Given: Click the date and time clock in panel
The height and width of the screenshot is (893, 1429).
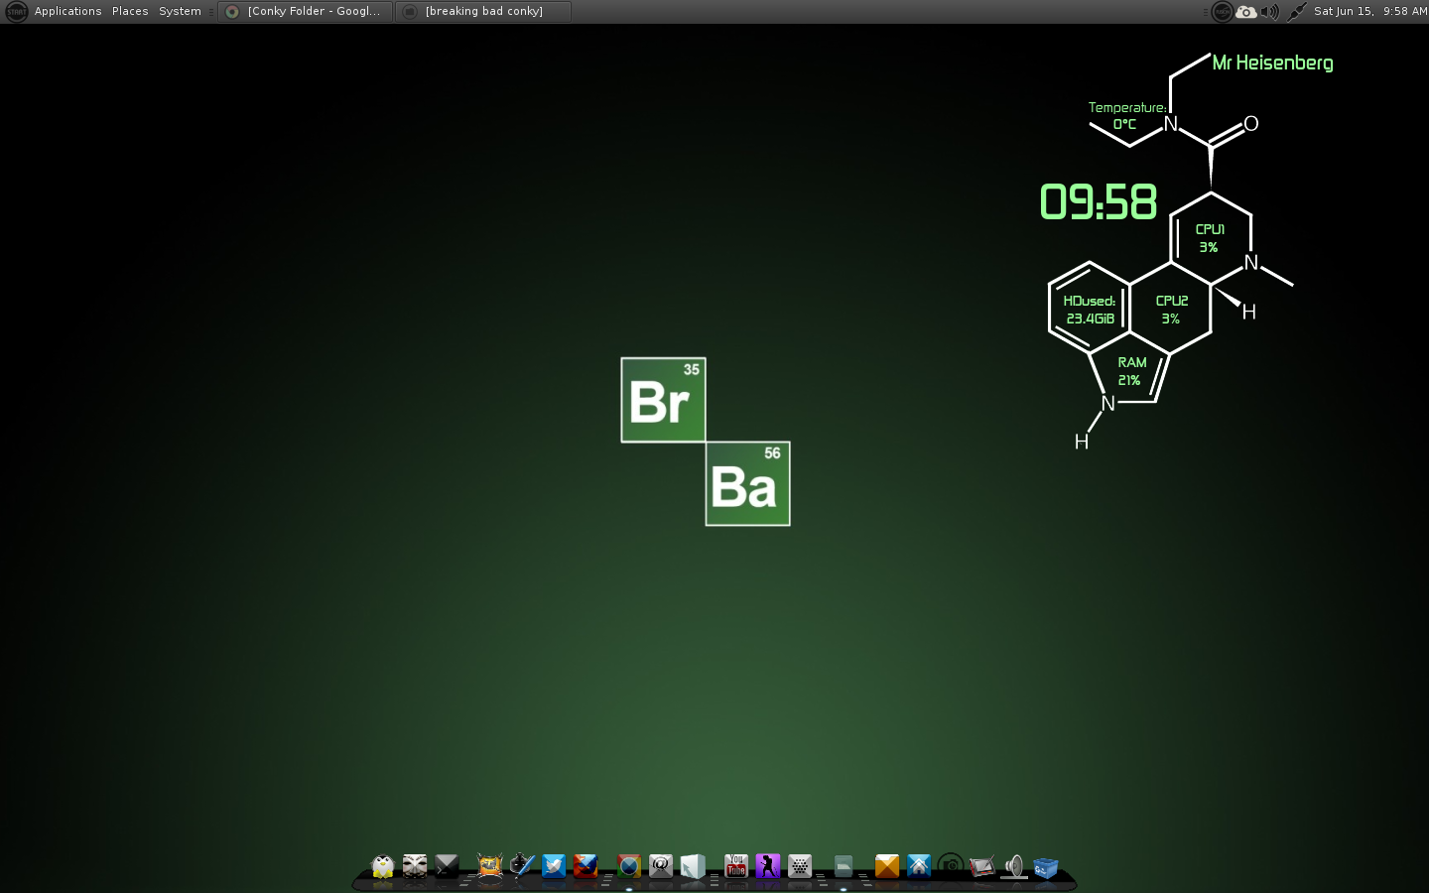Looking at the screenshot, I should (1370, 11).
